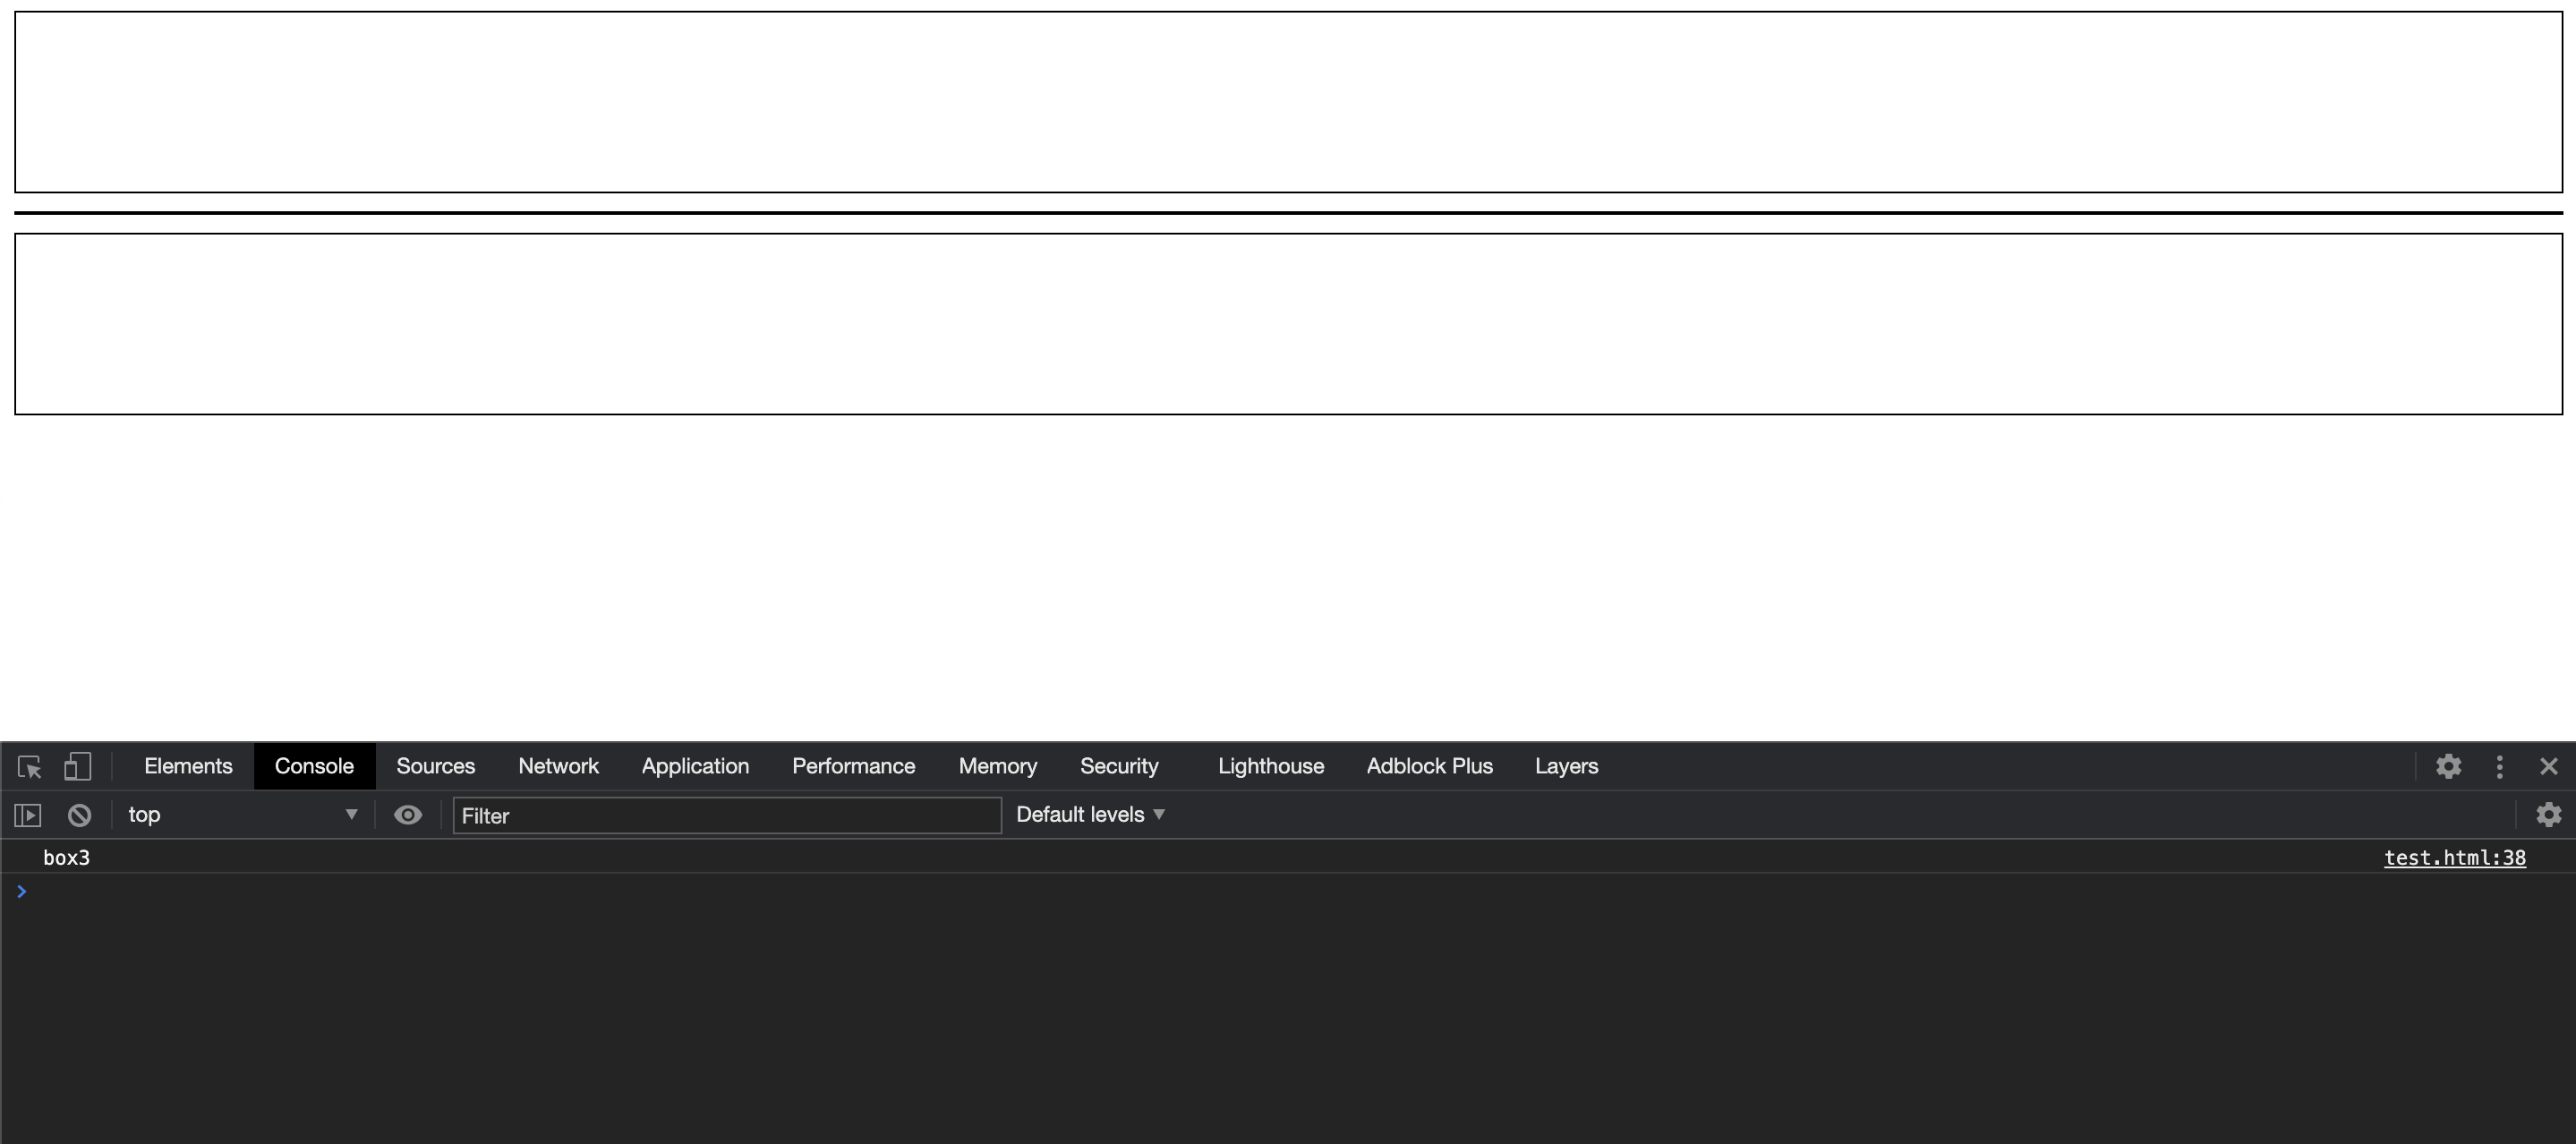Close the DevTools panel
Screen dimensions: 2576x1144
[x=2548, y=767]
